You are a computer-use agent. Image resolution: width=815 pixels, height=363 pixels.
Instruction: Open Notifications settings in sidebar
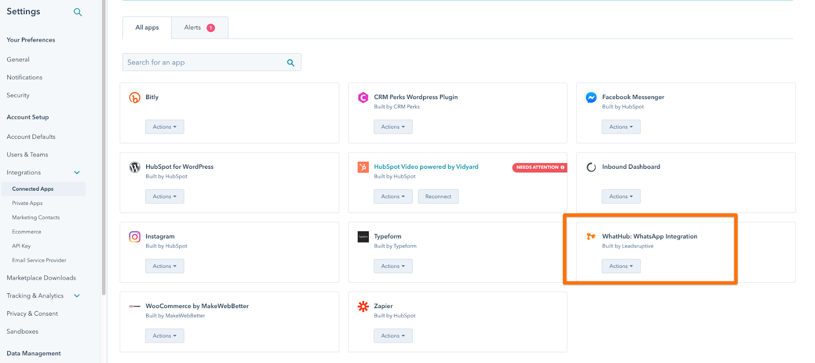click(24, 77)
